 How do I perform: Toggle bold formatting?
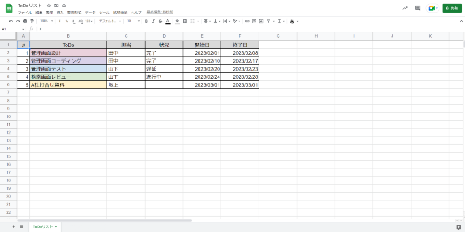coord(146,21)
